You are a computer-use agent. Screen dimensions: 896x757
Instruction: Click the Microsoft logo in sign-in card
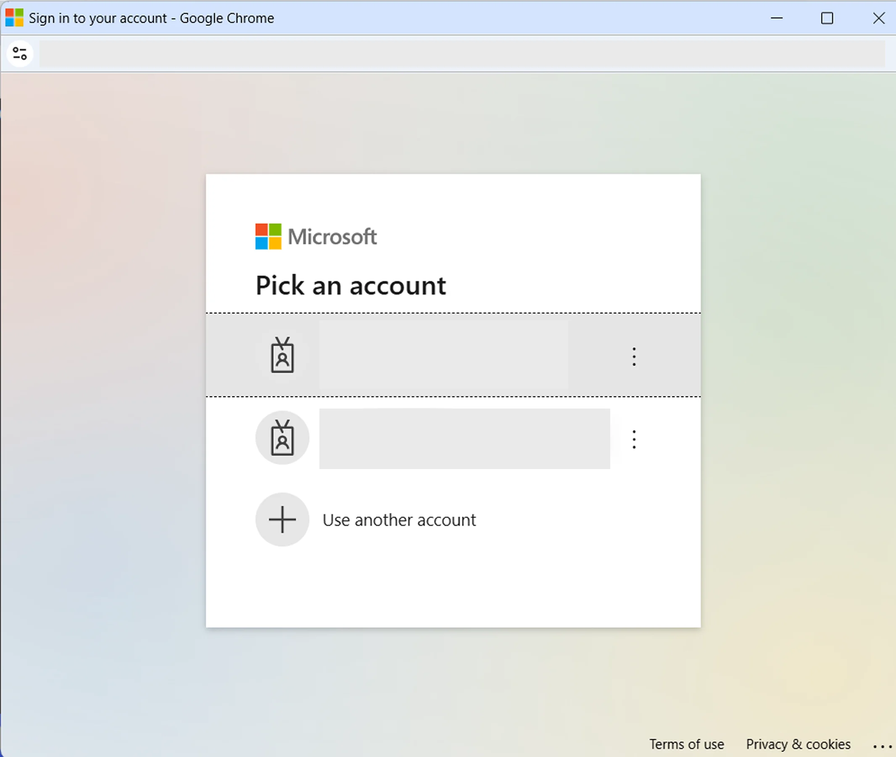coord(316,237)
